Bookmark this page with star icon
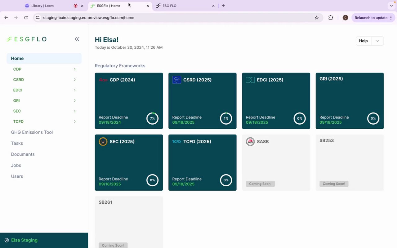The width and height of the screenshot is (397, 248). 317,18
